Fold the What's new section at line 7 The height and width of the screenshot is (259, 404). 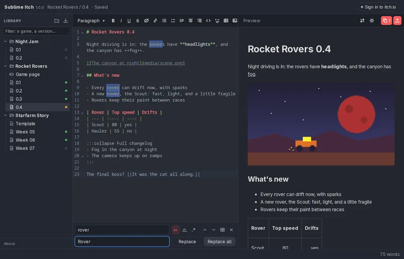tap(82, 76)
